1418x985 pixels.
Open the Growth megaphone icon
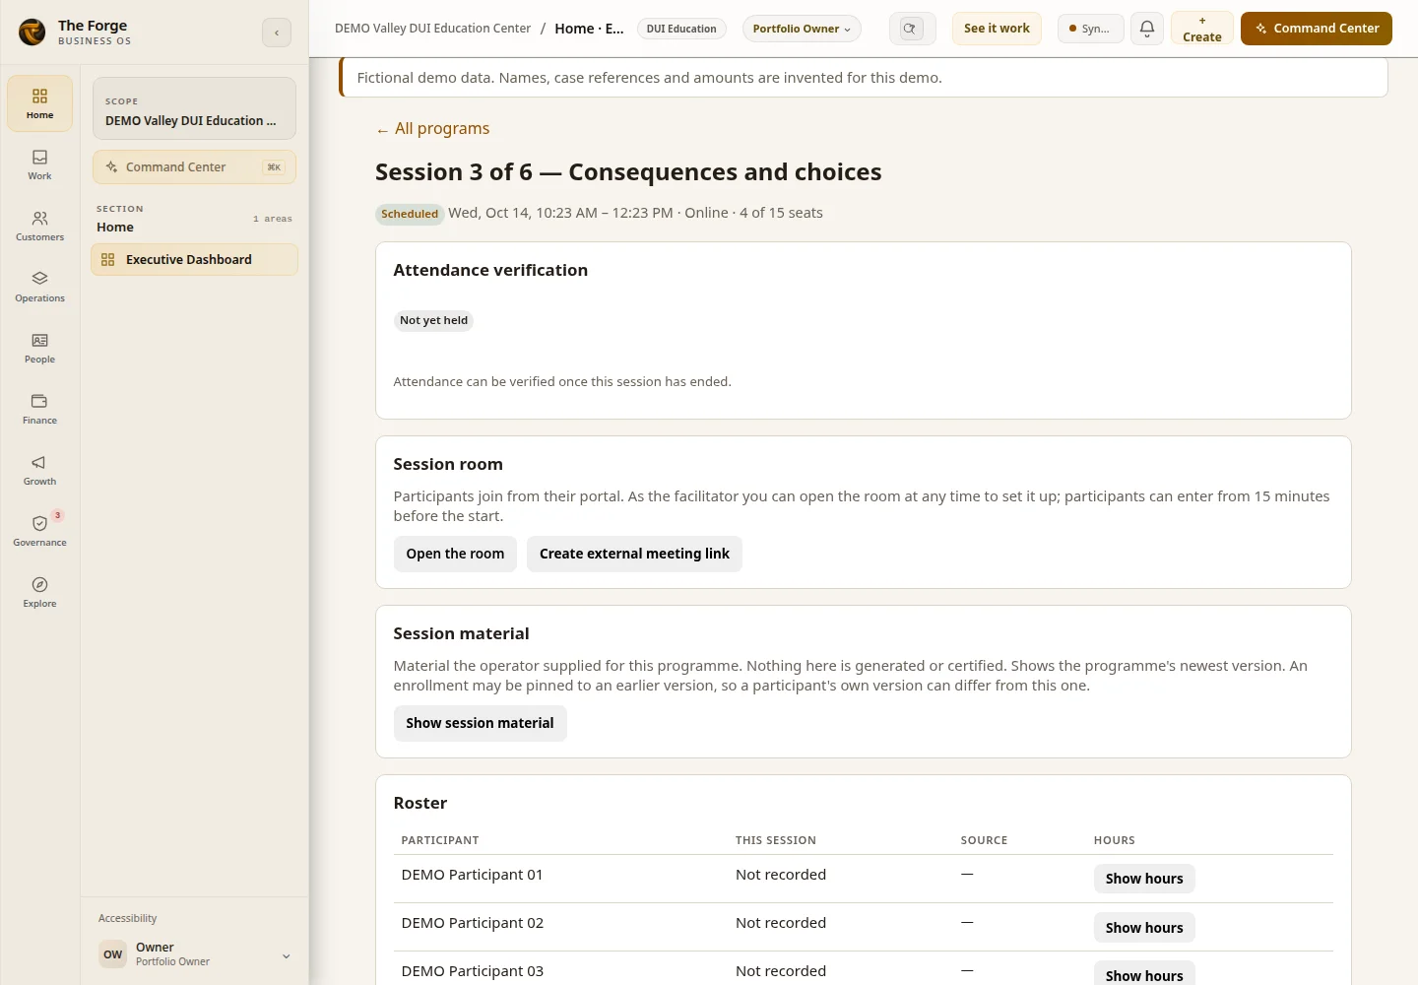point(39,470)
